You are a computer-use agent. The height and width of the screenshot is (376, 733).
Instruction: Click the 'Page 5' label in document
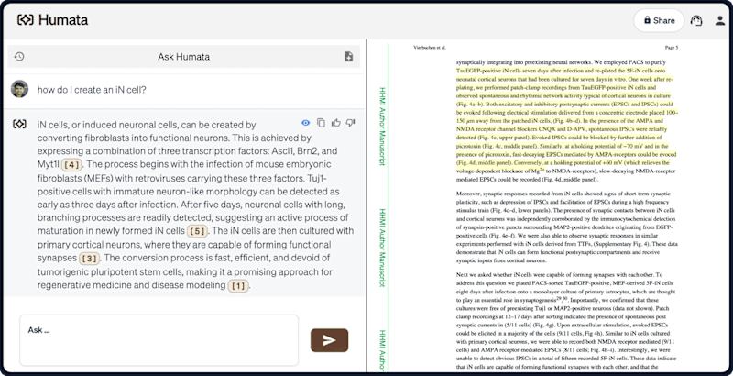coord(672,48)
